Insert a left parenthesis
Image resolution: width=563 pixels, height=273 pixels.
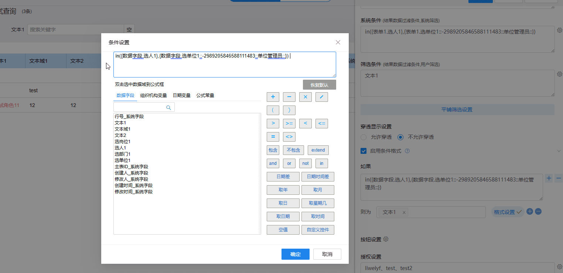tap(273, 110)
